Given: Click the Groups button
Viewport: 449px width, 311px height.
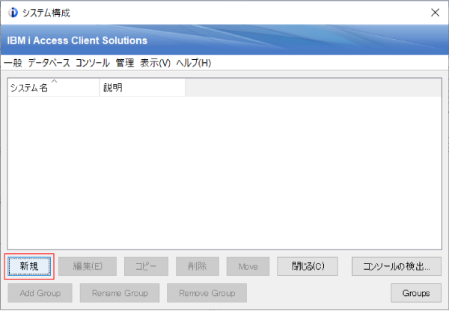Looking at the screenshot, I should click(x=416, y=293).
